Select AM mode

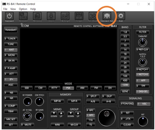pos(82,88)
